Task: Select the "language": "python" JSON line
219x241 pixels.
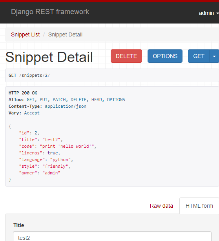Action: tap(46, 159)
